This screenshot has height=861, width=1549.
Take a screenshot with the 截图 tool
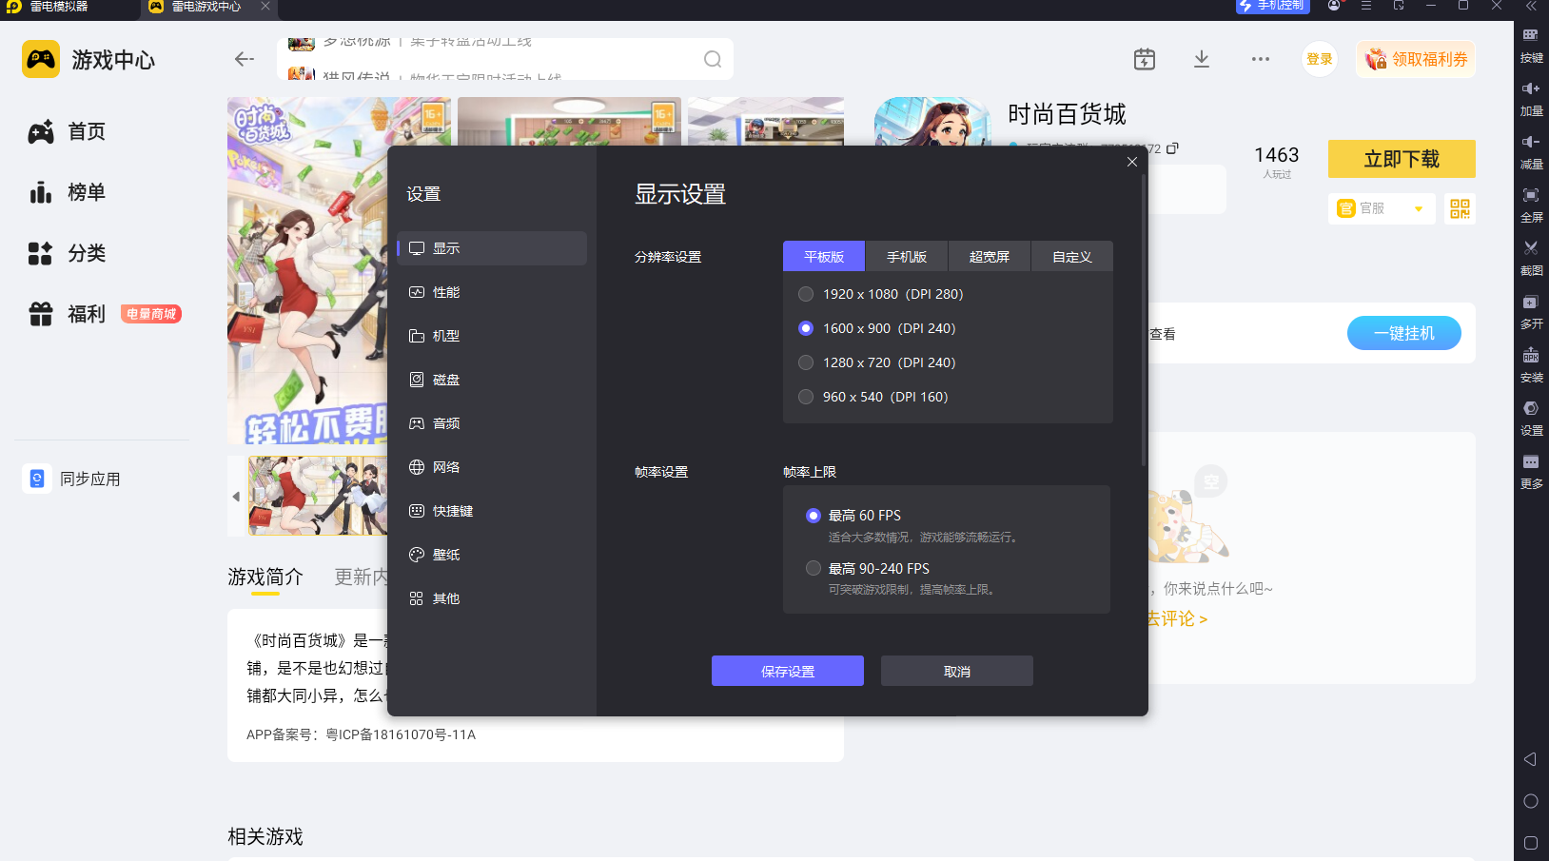pos(1531,257)
